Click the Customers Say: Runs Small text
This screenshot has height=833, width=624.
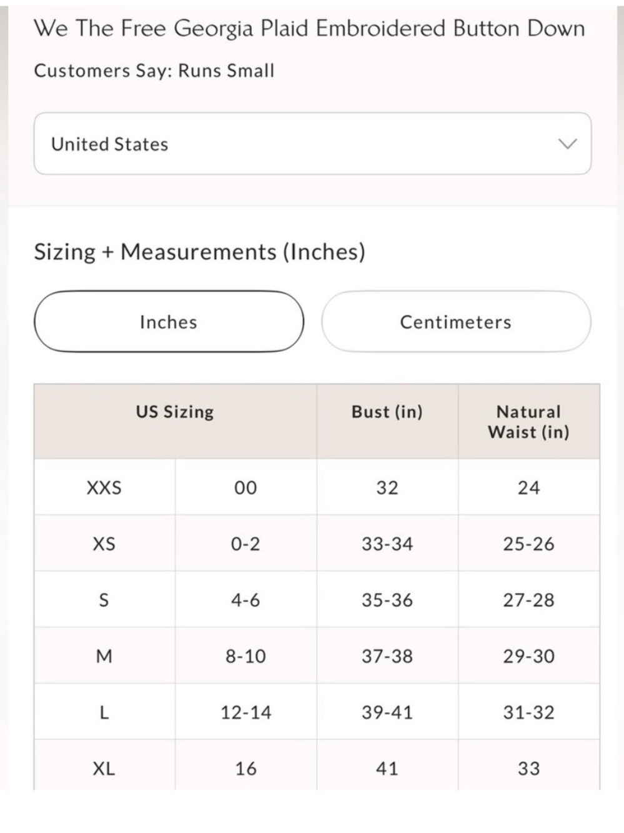pyautogui.click(x=154, y=71)
